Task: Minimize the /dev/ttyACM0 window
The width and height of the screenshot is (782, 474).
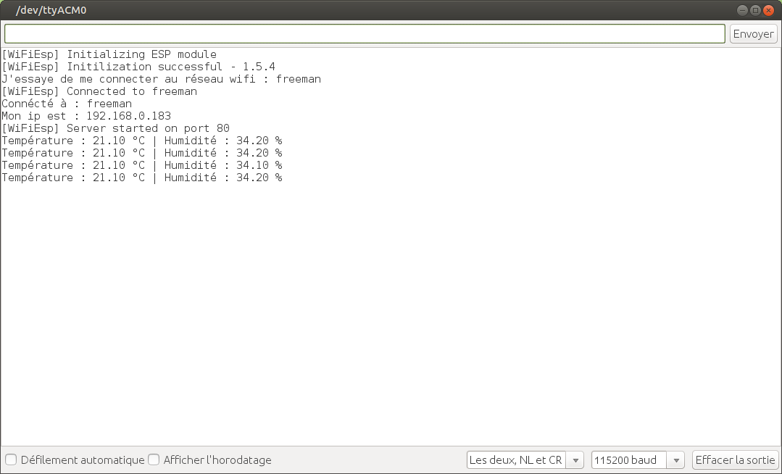Action: tap(742, 10)
